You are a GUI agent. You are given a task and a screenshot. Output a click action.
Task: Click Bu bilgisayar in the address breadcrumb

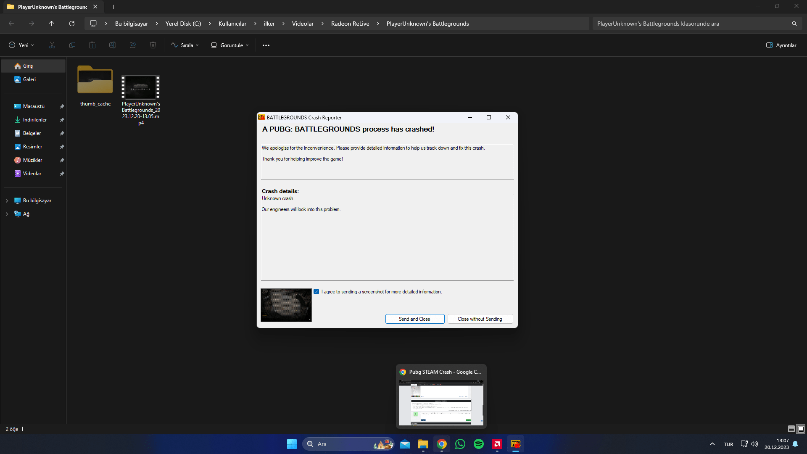(132, 24)
